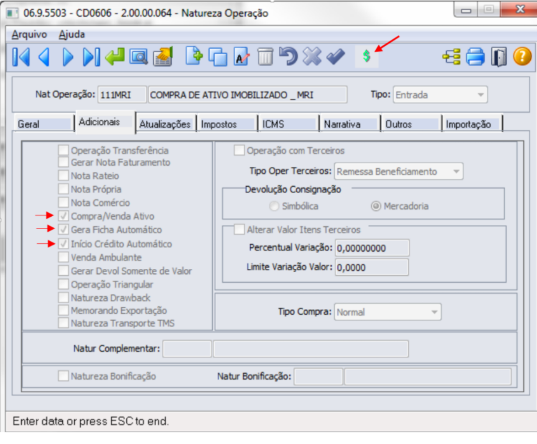Enable Operação com Terceiros checkbox
The height and width of the screenshot is (444, 537).
239,150
